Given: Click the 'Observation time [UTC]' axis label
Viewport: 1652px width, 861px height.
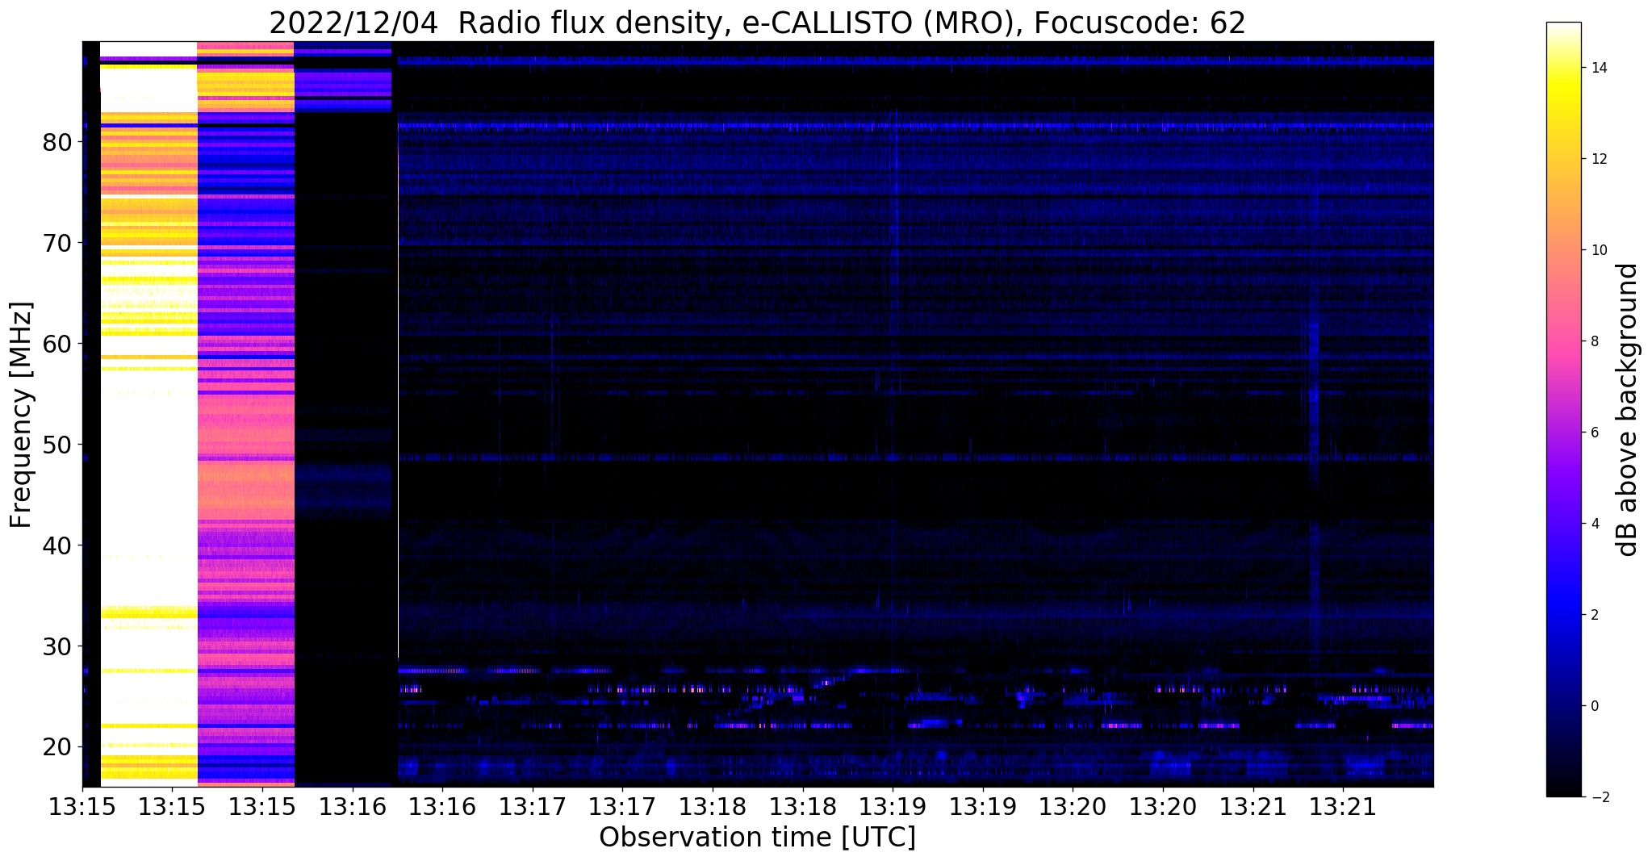Looking at the screenshot, I should click(x=757, y=838).
